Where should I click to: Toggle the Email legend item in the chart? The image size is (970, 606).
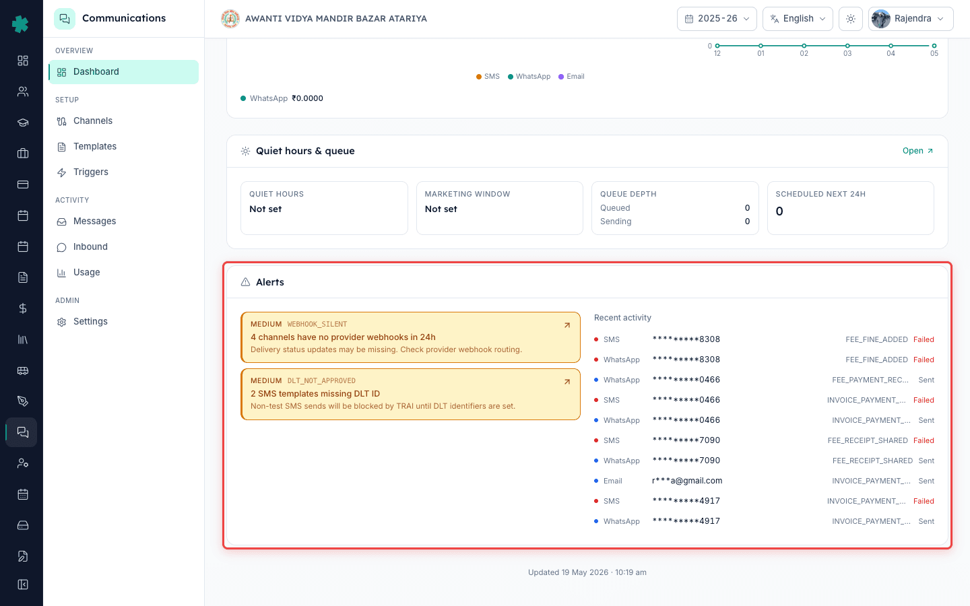pos(571,77)
